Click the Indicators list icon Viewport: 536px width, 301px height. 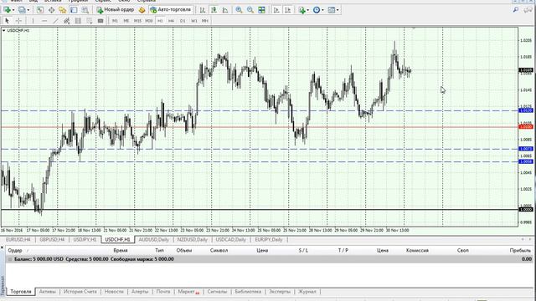301,10
